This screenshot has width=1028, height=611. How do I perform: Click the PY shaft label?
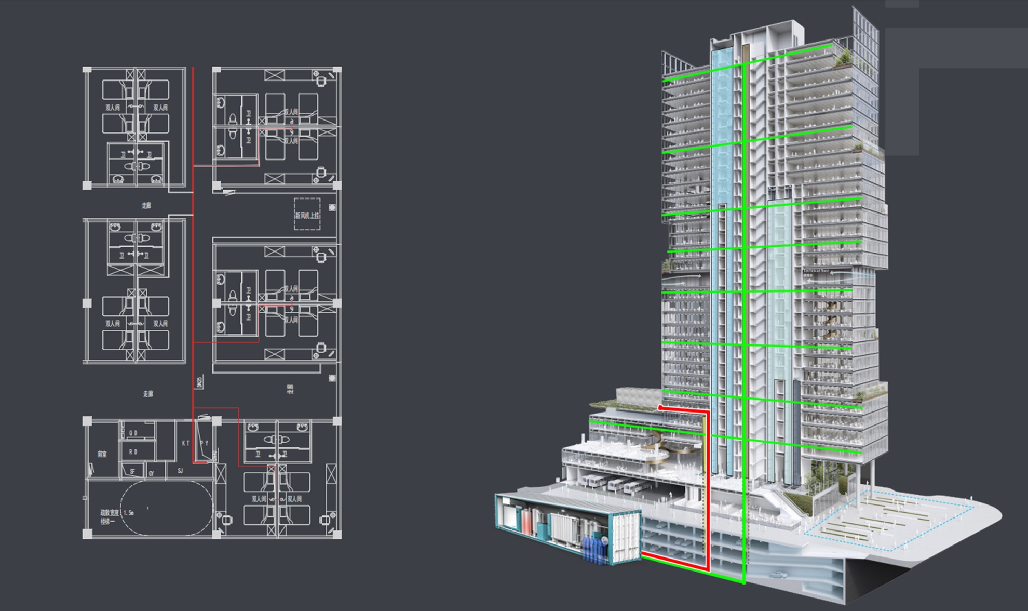(x=205, y=443)
